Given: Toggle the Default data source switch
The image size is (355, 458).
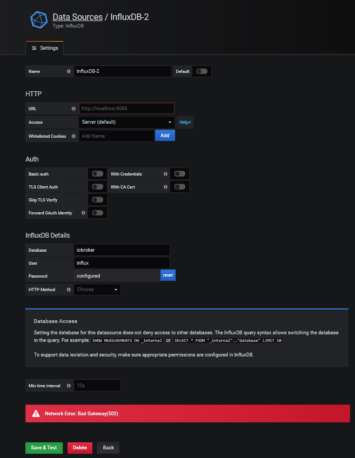Looking at the screenshot, I should (202, 71).
